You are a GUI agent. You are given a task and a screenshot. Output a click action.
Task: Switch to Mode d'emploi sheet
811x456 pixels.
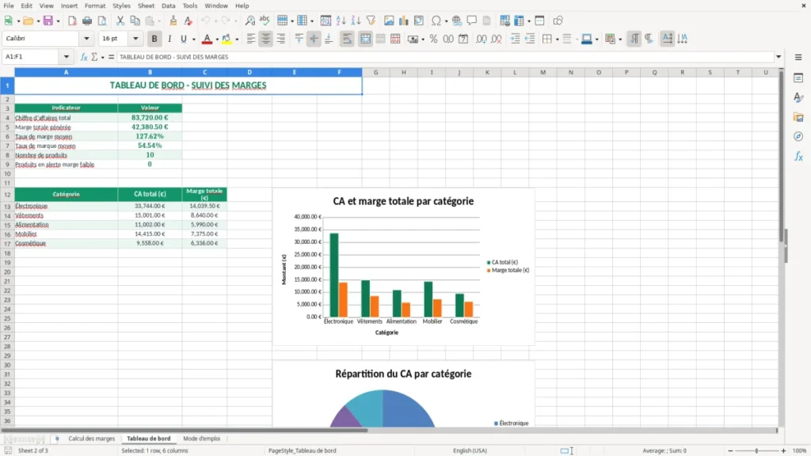pos(202,439)
